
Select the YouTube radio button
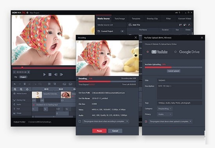coord(148,52)
